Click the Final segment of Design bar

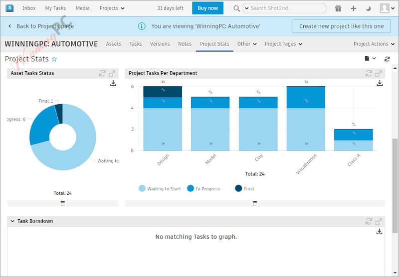[163, 92]
